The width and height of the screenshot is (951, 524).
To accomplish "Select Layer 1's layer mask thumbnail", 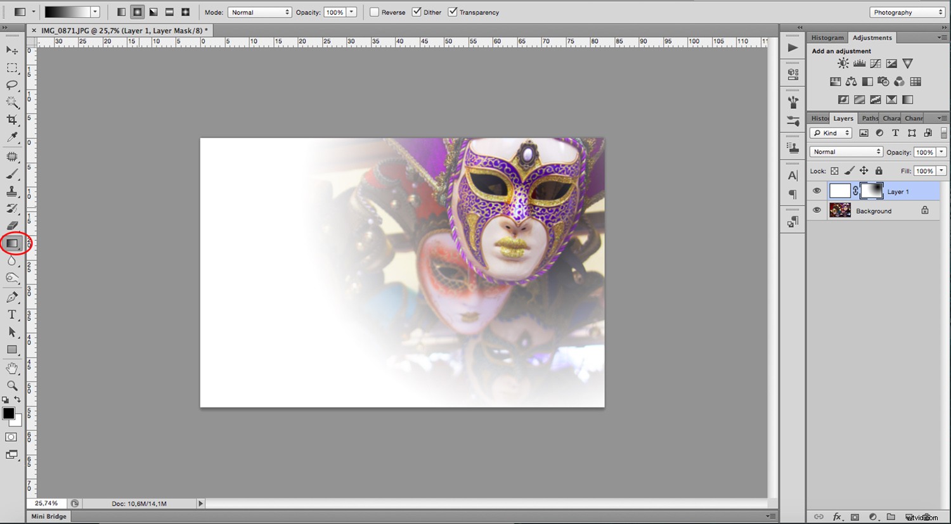I will [x=873, y=191].
